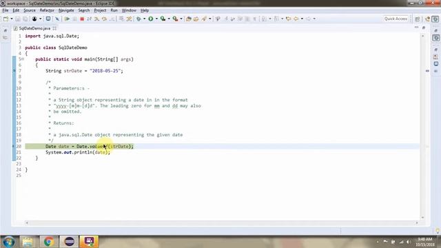Open the Project menu
Viewport: 441px width, 248px height.
point(100,10)
